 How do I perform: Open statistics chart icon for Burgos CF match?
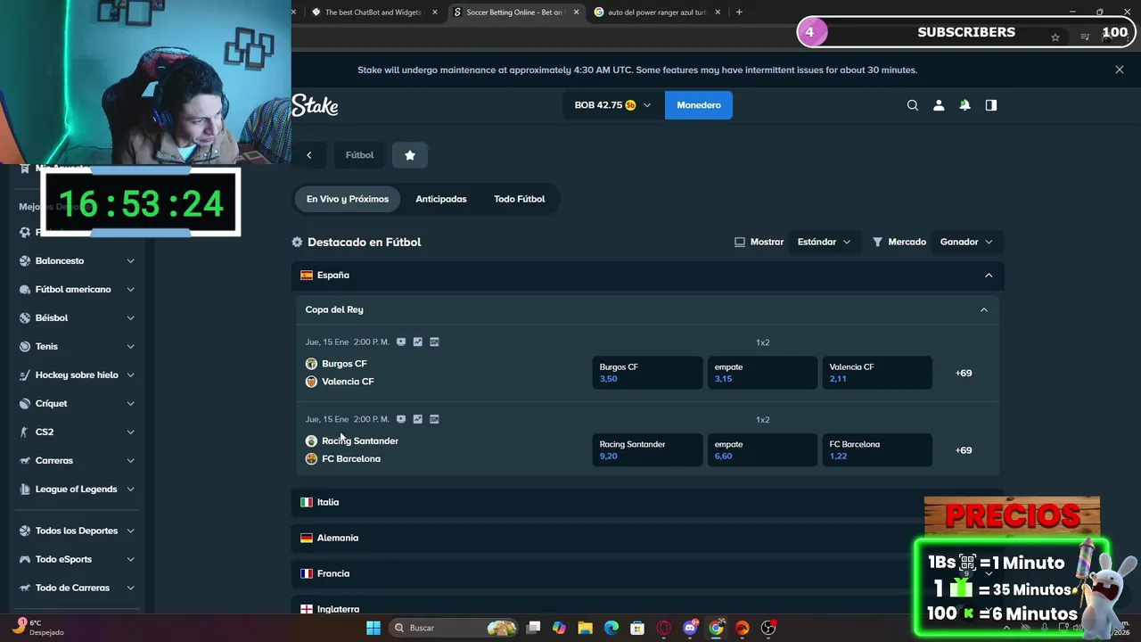coord(417,342)
